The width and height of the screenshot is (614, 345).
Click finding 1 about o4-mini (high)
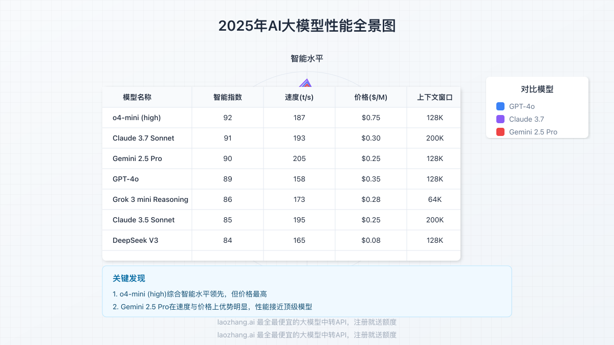point(190,294)
